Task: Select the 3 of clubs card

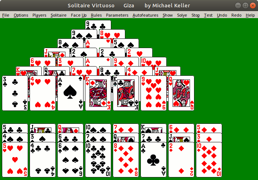Action: click(15, 93)
